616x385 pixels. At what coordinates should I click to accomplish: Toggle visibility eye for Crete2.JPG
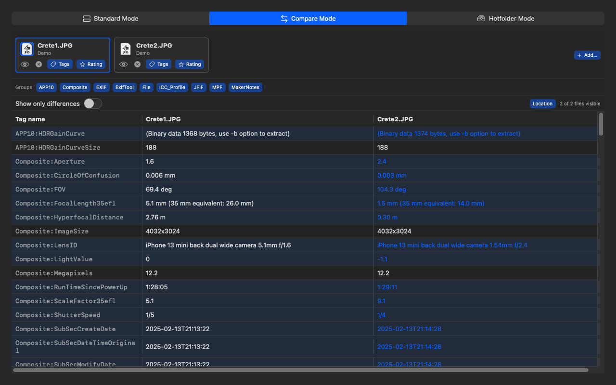[124, 64]
